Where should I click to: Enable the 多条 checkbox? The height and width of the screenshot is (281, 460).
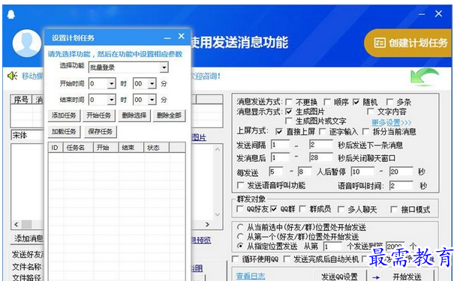tap(390, 102)
